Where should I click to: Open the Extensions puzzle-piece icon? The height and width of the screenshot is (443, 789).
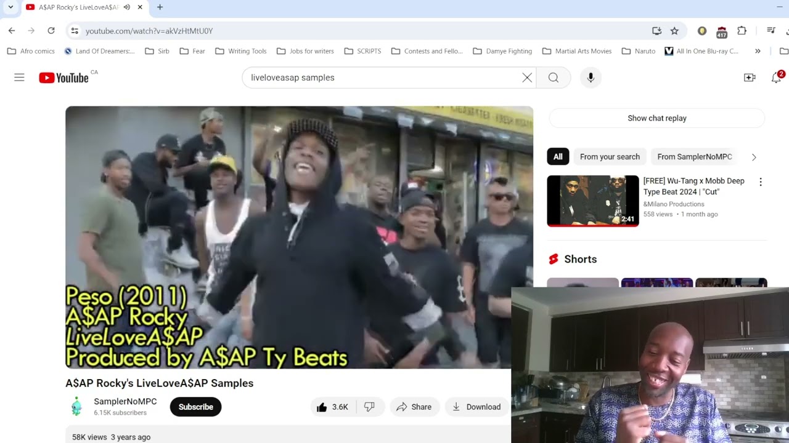[x=742, y=31]
